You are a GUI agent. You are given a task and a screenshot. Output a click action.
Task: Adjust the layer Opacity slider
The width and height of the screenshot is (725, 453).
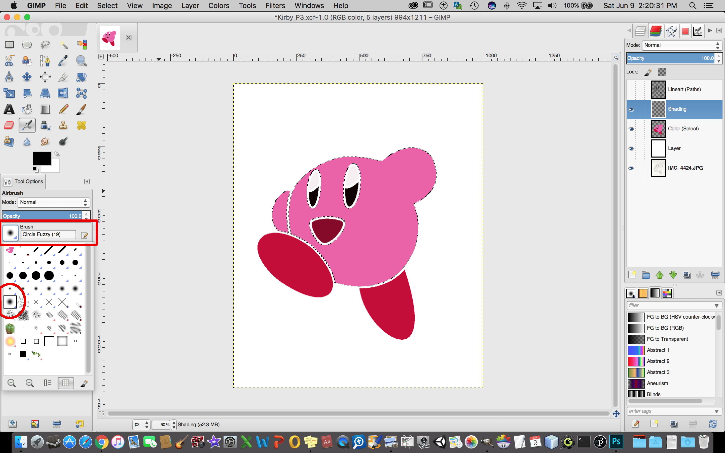(x=671, y=58)
